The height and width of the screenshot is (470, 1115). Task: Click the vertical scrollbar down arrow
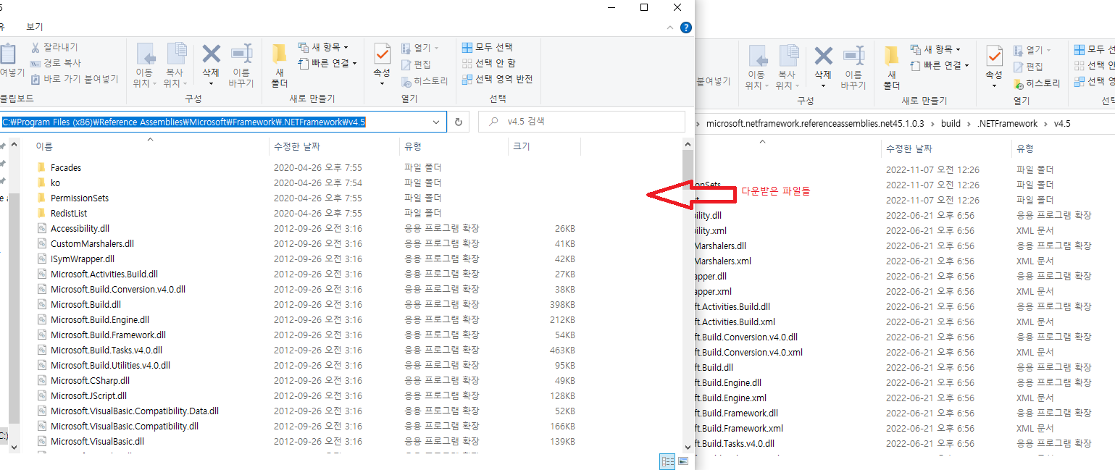(687, 447)
